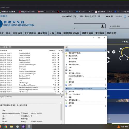Select the MemoryDiagnostics-Results event 1101 row
The height and width of the screenshot is (129, 129).
pos(31,90)
